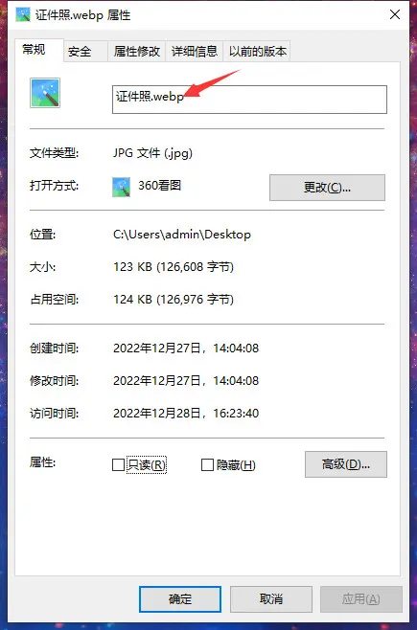Open the 安全 tab

pos(80,52)
